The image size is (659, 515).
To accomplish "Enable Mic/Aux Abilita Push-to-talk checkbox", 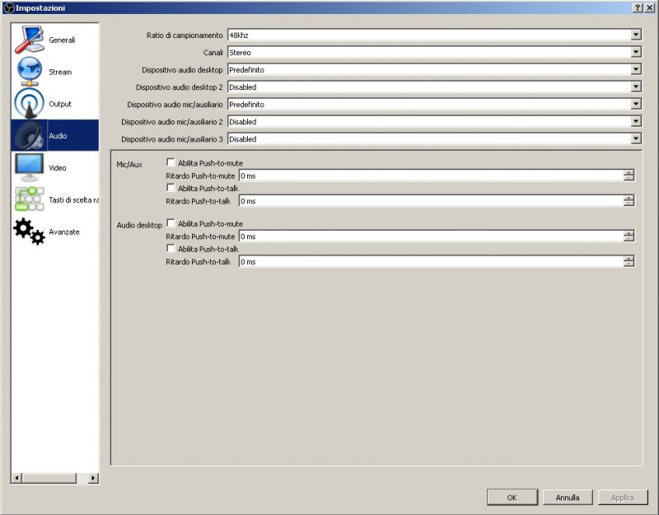I will (171, 188).
